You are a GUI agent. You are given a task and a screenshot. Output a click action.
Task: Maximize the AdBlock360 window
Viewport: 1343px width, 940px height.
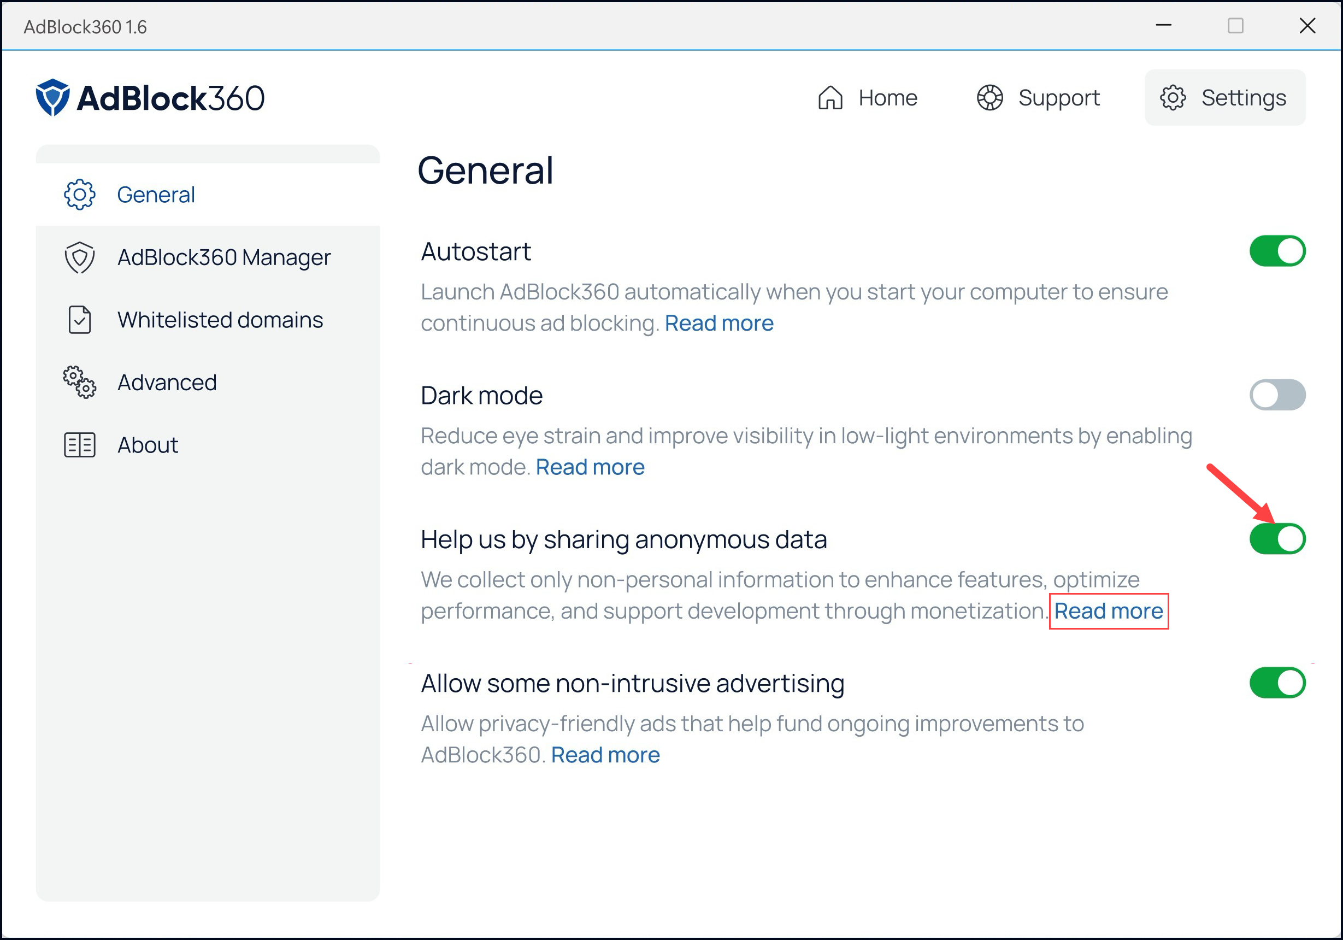(x=1235, y=25)
